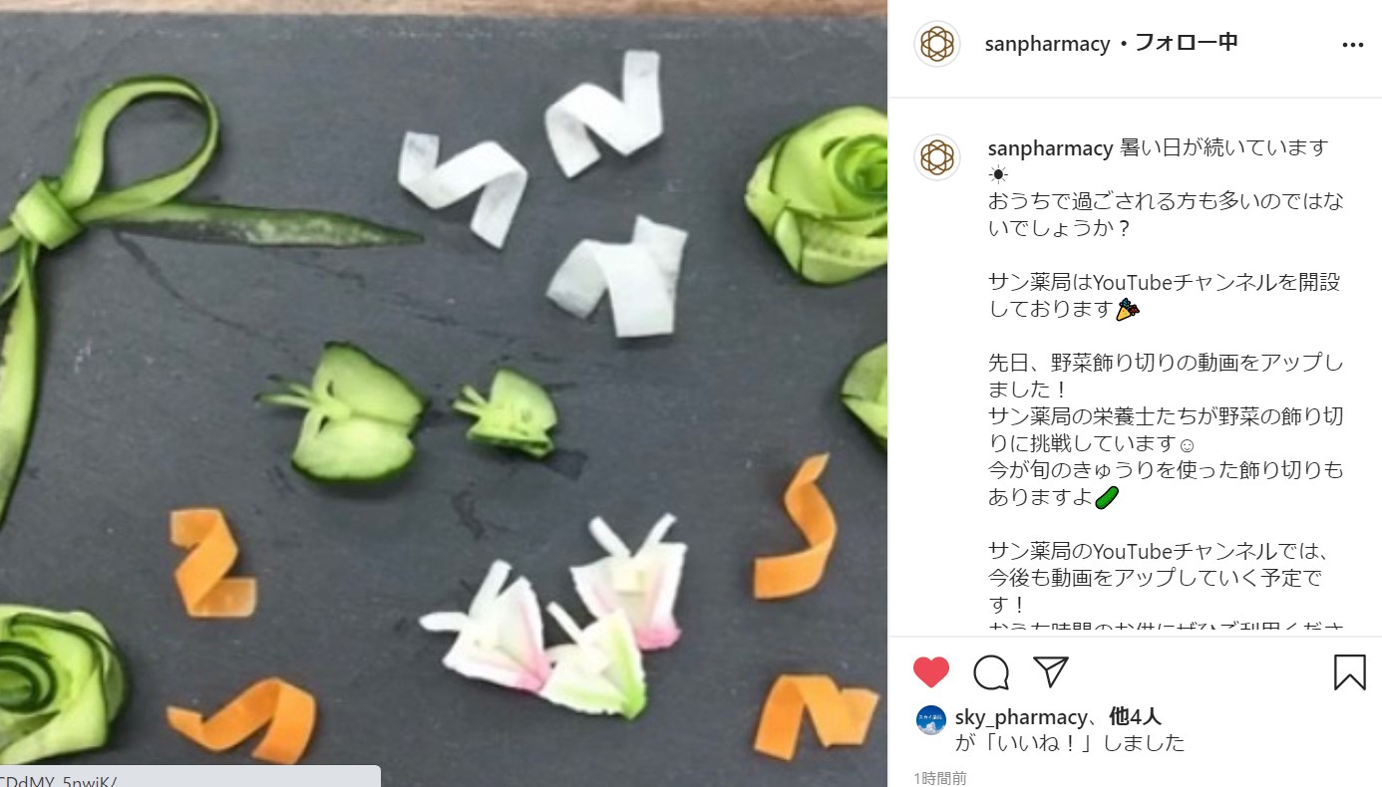This screenshot has width=1382, height=787.
Task: Click the comment speech bubble icon
Action: point(991,672)
